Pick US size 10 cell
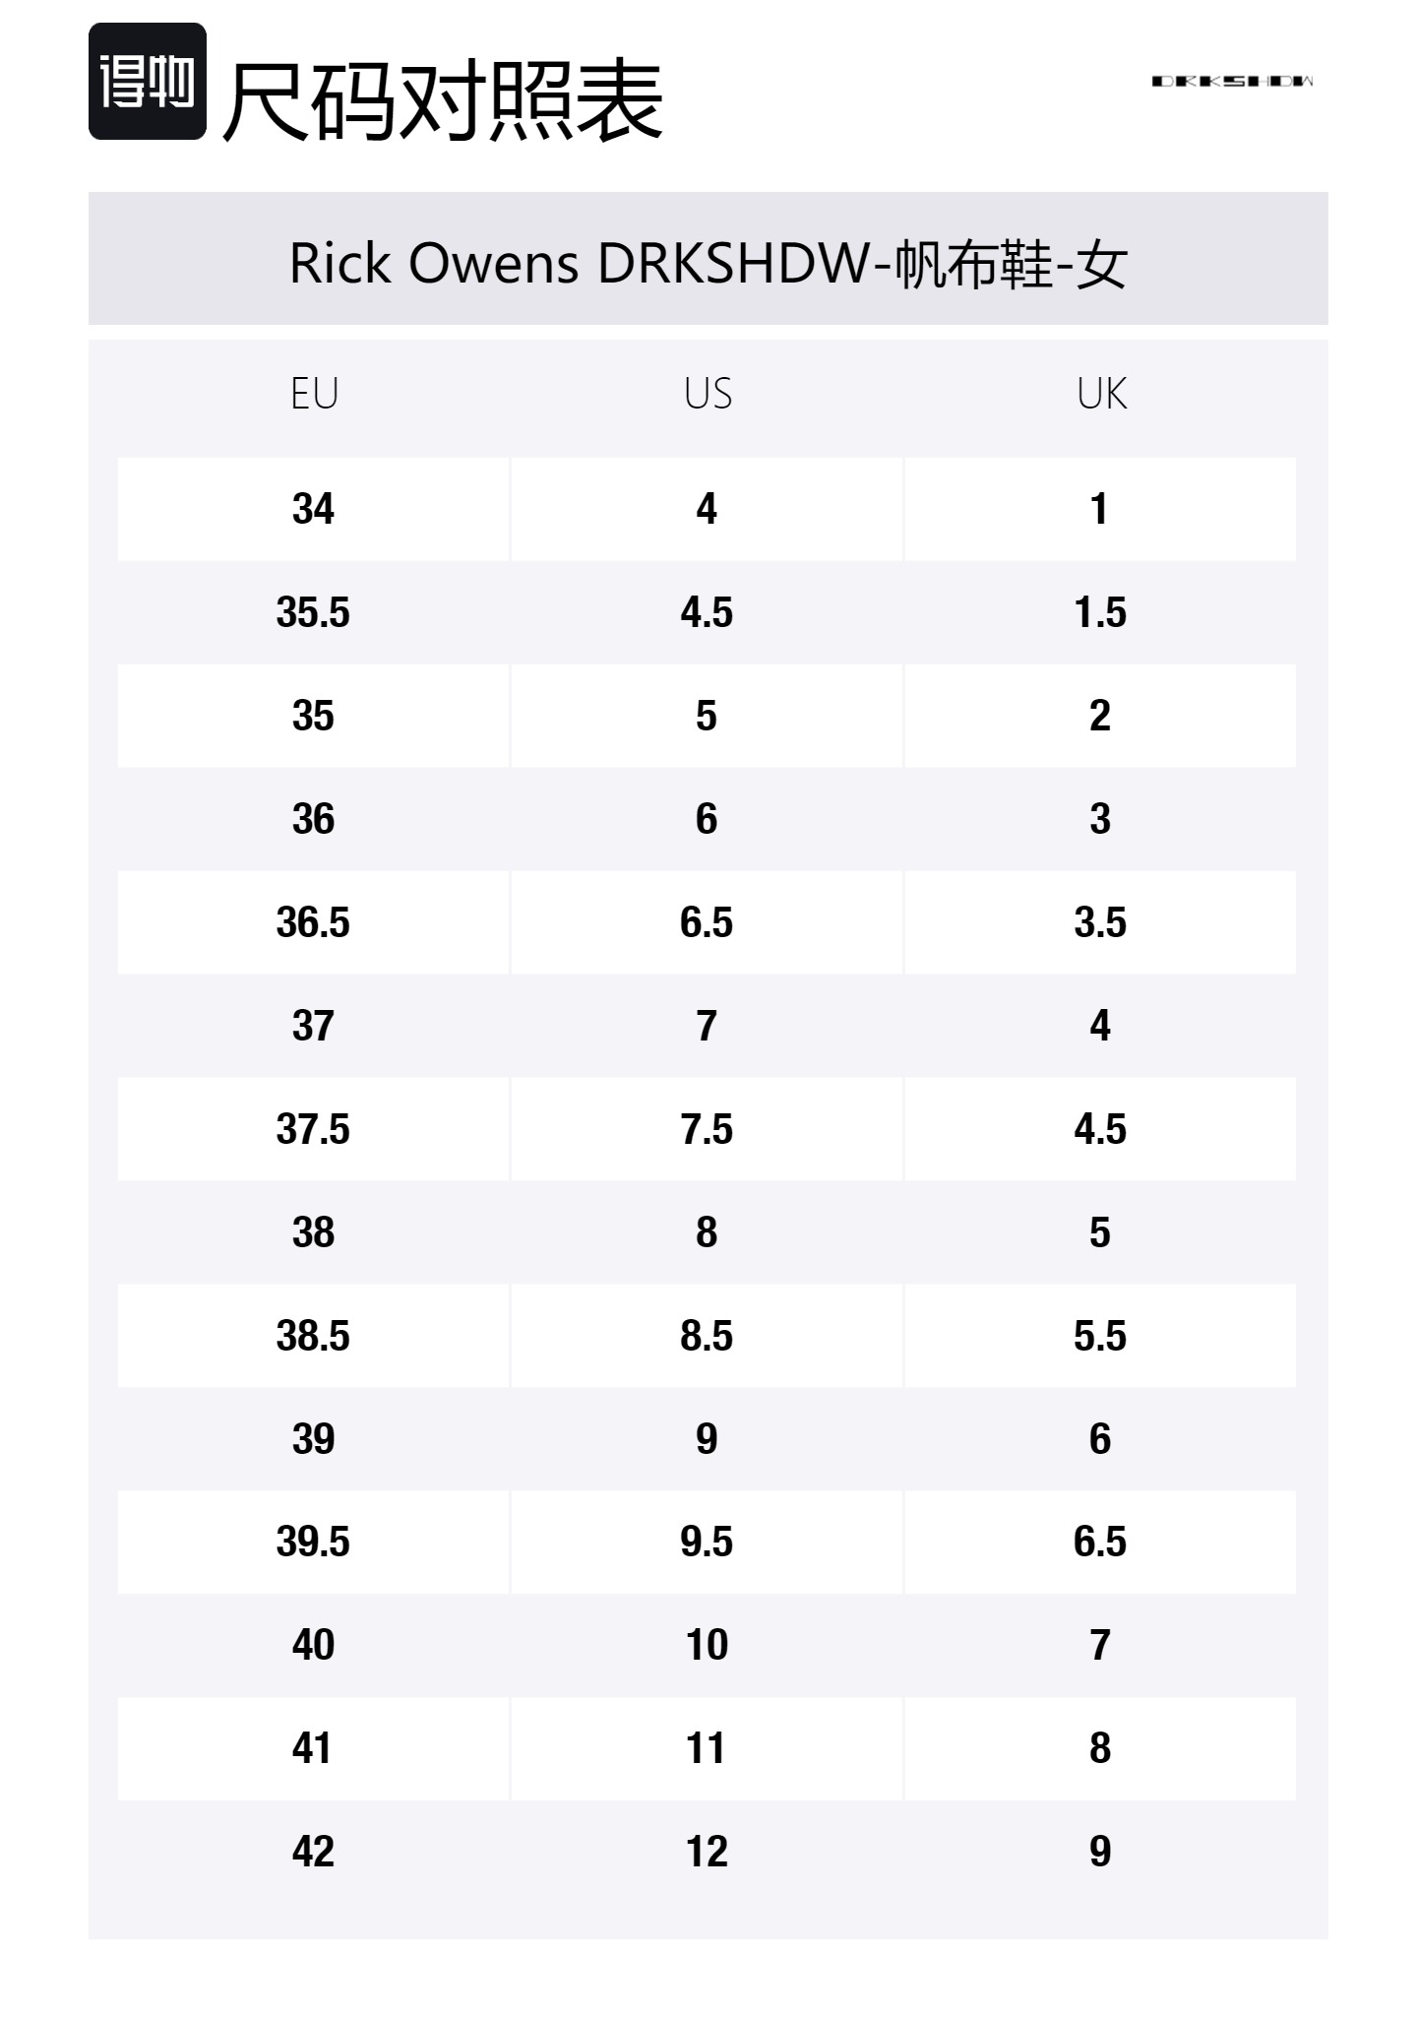 707,1645
